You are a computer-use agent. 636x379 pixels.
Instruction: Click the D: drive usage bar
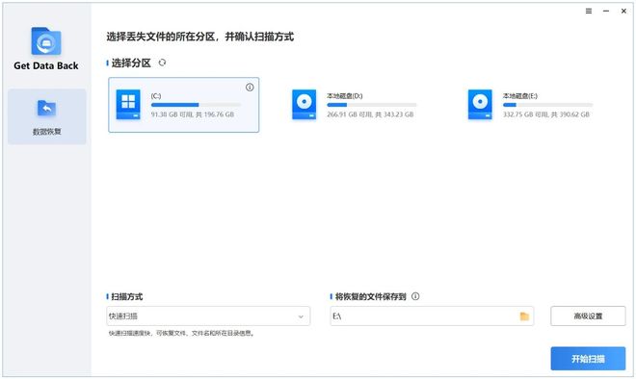tap(372, 105)
